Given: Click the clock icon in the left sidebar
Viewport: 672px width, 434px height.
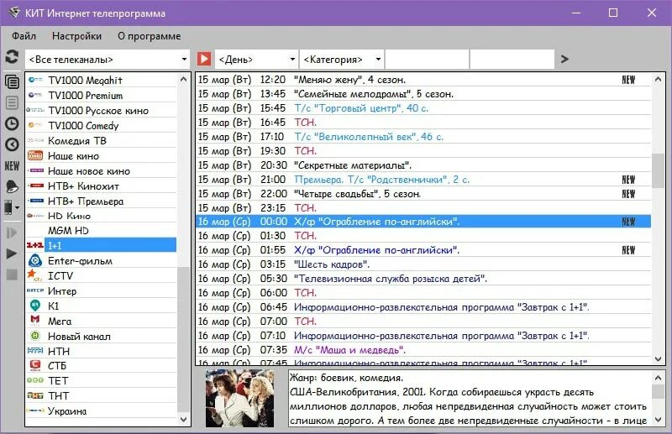Looking at the screenshot, I should (x=12, y=123).
